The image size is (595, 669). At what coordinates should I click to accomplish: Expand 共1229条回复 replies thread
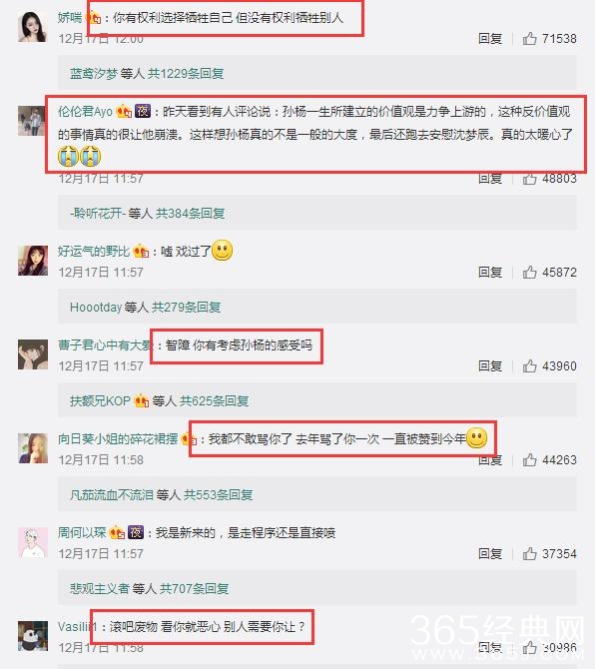186,73
